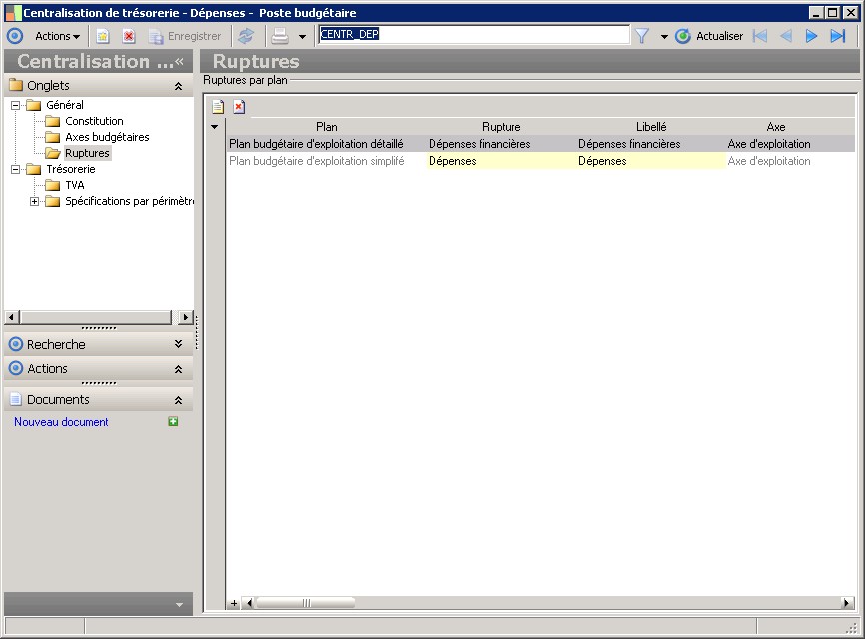
Task: Open the bottom sidebar configuration arrow
Action: point(179,605)
